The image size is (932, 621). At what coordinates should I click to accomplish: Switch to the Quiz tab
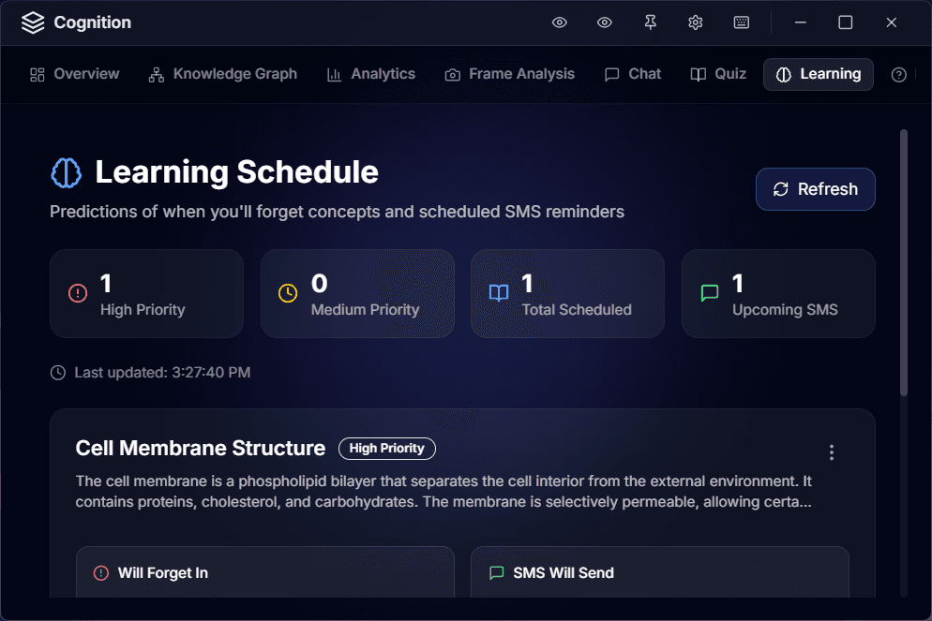pos(719,74)
